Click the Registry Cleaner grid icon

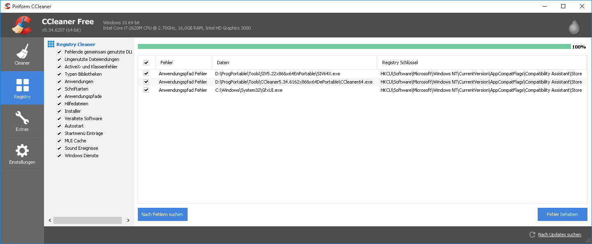(51, 44)
